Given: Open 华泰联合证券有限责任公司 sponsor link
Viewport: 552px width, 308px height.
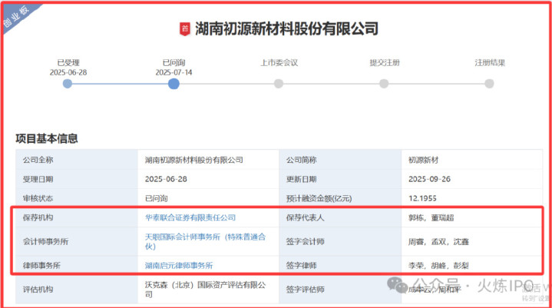Looking at the screenshot, I should pos(190,217).
